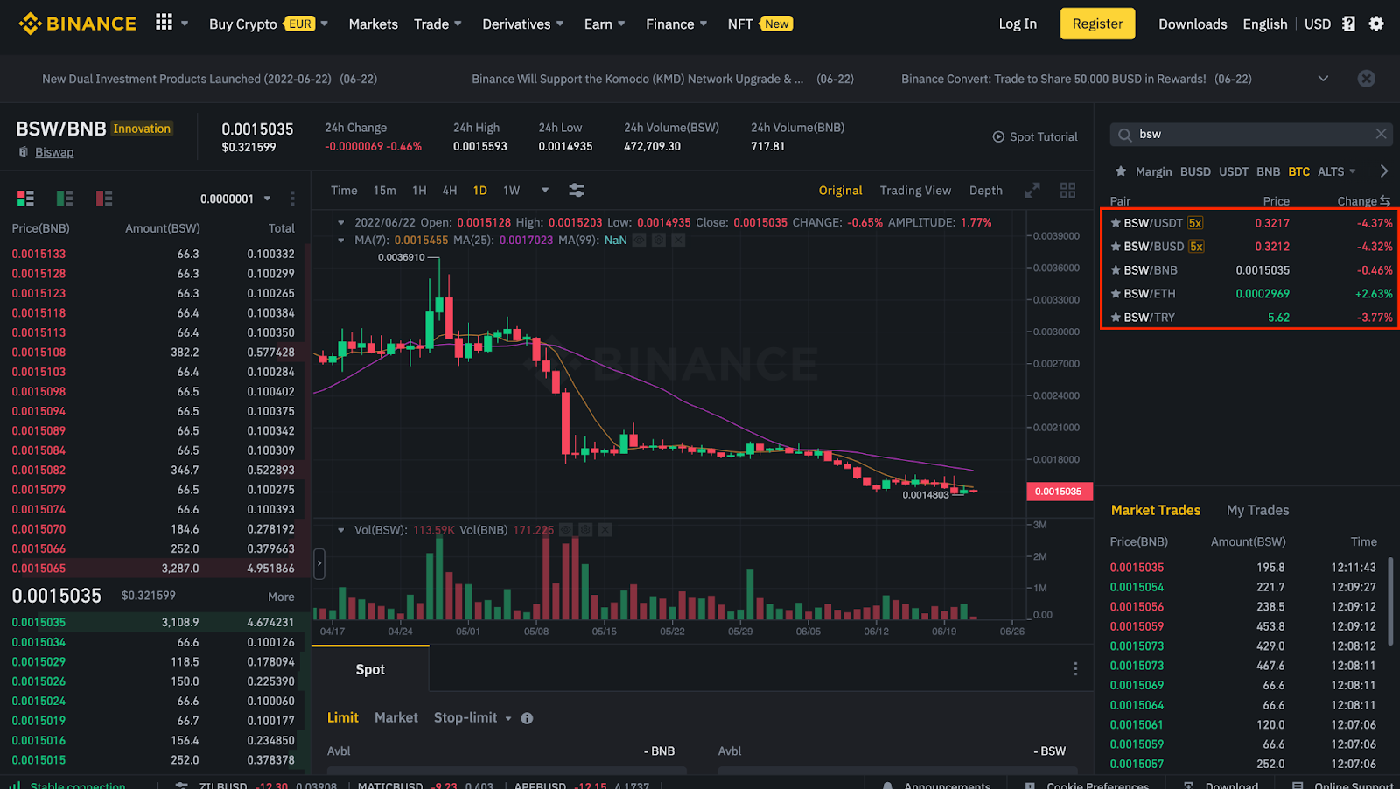
Task: Click Stop-limit info icon
Action: pyautogui.click(x=527, y=718)
